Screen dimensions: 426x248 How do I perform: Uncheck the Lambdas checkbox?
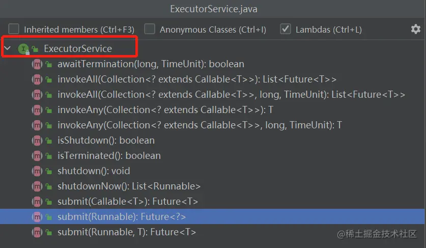(x=285, y=29)
